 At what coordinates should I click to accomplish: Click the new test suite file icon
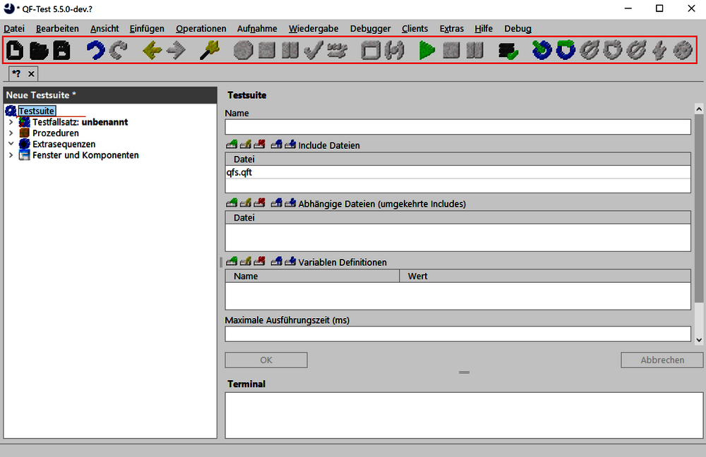[x=15, y=50]
